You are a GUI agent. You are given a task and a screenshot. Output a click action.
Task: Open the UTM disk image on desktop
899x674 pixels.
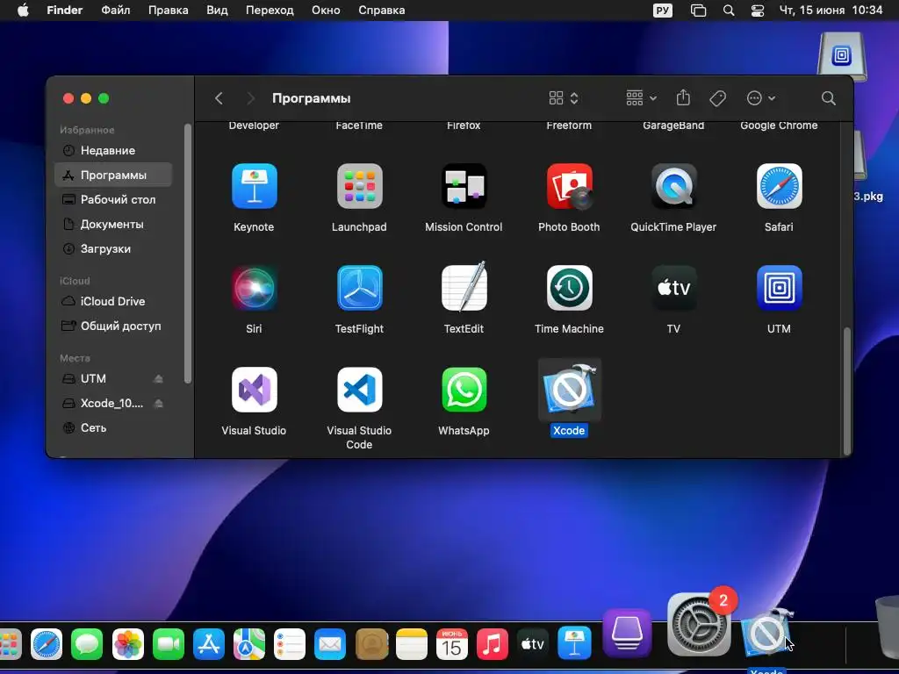(841, 55)
